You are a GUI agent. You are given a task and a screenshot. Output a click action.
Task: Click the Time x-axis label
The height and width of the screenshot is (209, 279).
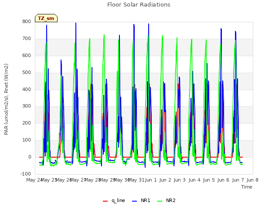[247, 187]
